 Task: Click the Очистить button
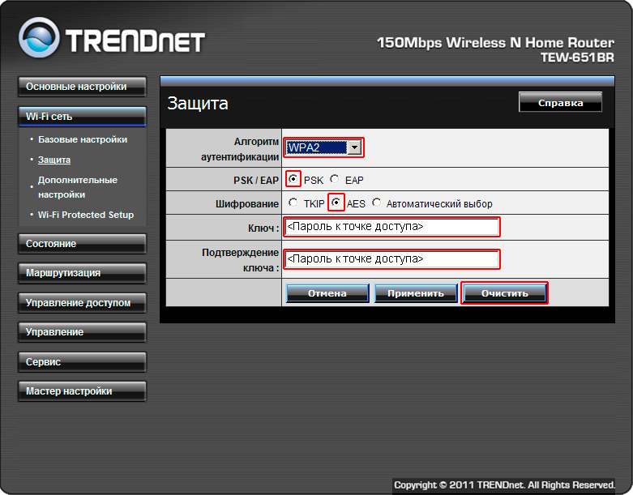tap(505, 293)
